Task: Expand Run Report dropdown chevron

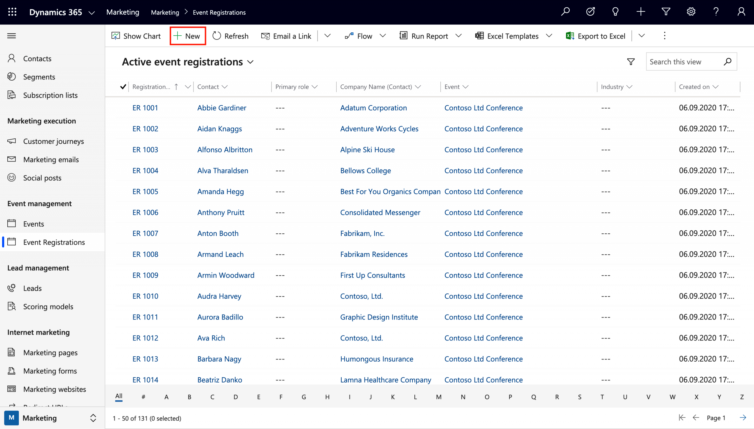Action: pyautogui.click(x=458, y=36)
